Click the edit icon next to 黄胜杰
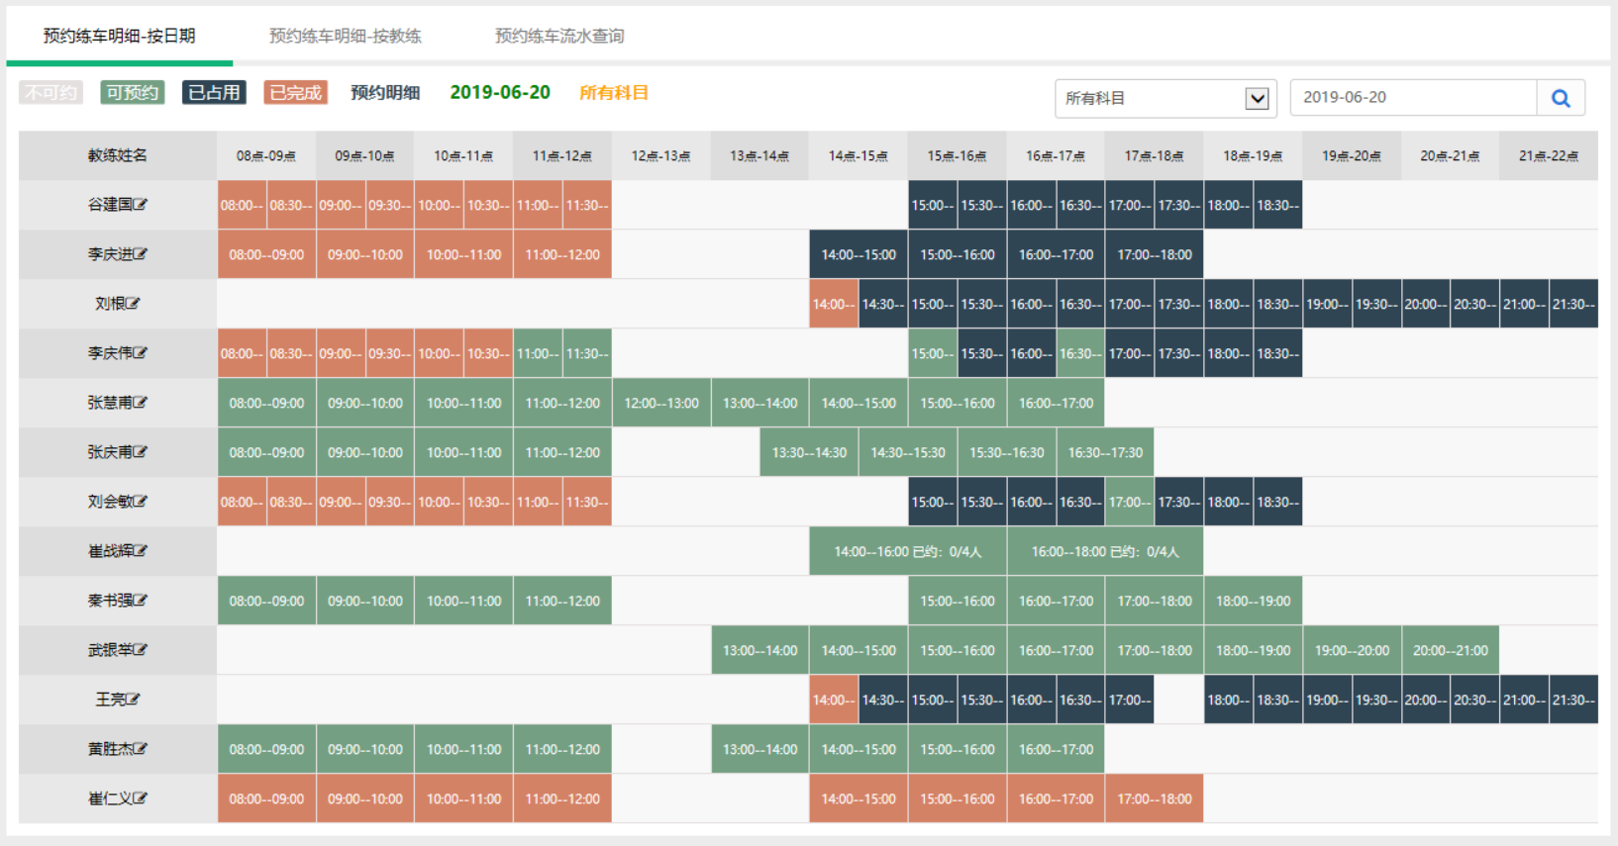The width and height of the screenshot is (1618, 846). 141,748
